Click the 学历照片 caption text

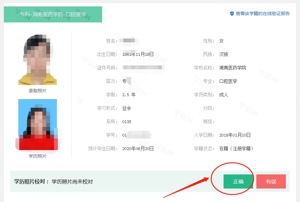[x=38, y=156]
